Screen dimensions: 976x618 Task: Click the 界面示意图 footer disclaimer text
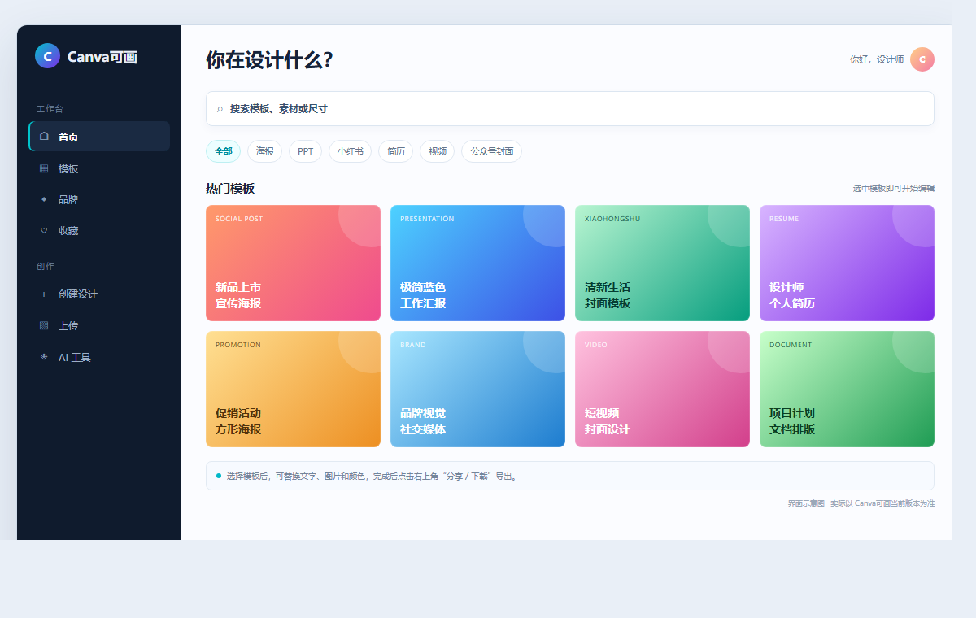[x=861, y=503]
